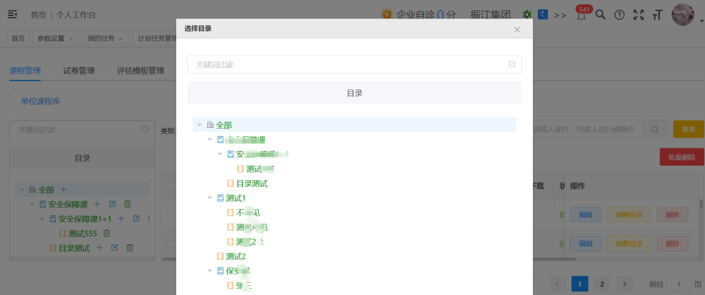Focus the 关键词过滤 field in dialog
The width and height of the screenshot is (705, 295).
click(x=348, y=64)
